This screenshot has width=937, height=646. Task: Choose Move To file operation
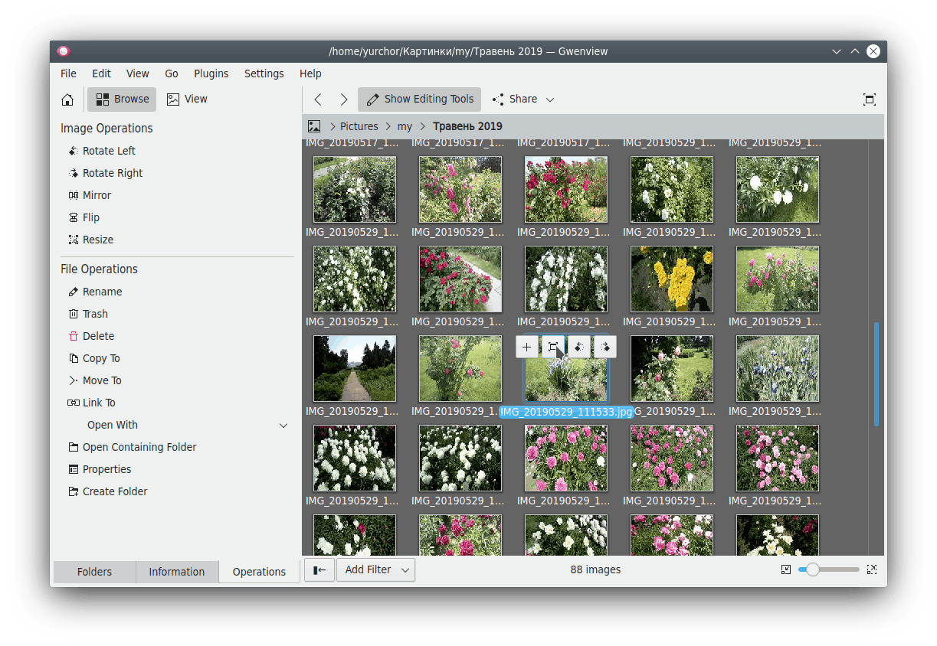[95, 380]
